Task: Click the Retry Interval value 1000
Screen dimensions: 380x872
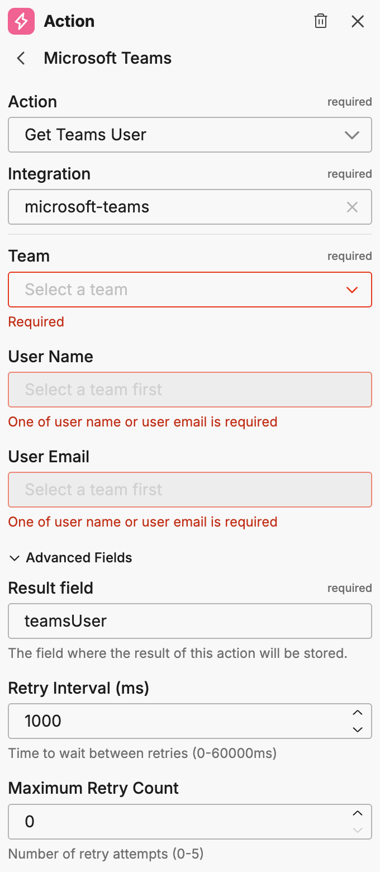Action: click(168, 721)
